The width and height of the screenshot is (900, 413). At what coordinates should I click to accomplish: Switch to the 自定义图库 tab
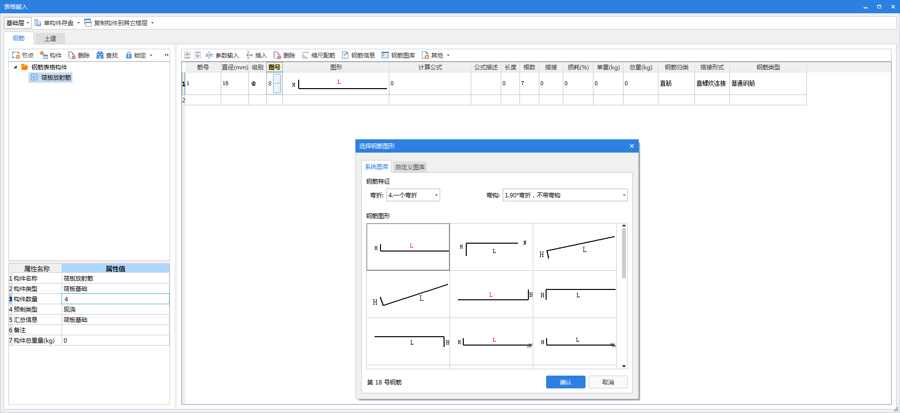click(x=410, y=167)
